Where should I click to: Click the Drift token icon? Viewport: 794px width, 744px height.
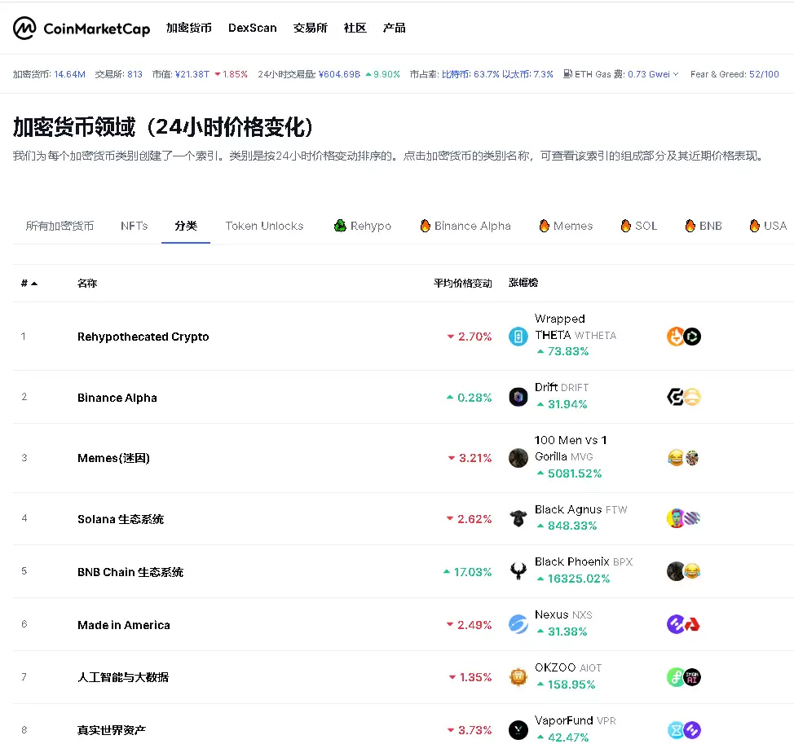click(x=518, y=396)
